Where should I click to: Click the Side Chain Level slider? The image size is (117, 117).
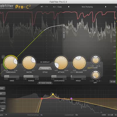coord(3,99)
